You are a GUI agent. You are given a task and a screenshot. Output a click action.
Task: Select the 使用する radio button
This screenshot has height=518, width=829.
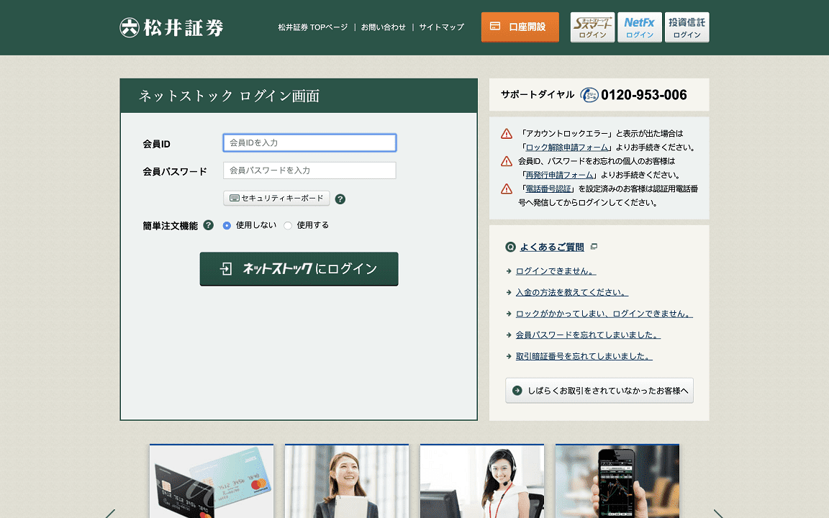tap(288, 225)
